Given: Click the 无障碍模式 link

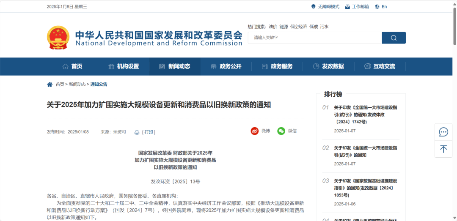Looking at the screenshot, I should tap(329, 6).
